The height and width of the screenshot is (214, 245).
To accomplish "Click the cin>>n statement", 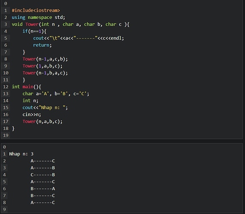I will point(32,115).
